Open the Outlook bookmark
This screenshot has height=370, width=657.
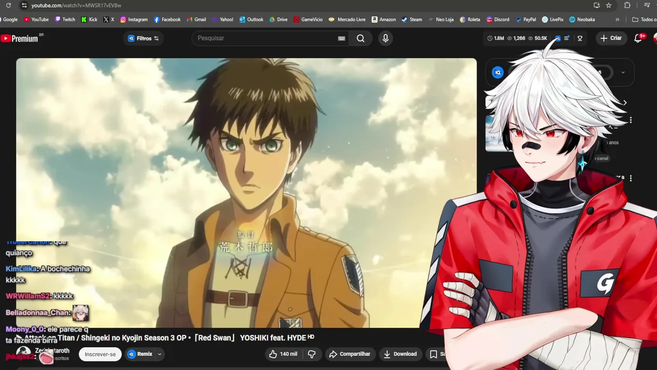tap(251, 20)
